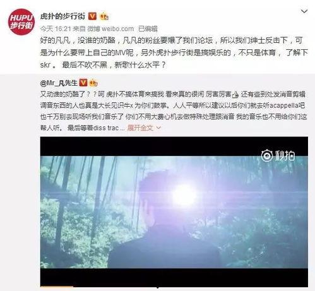Open the 虎扑的步行街 account name
This screenshot has height=291, width=315.
tap(62, 16)
